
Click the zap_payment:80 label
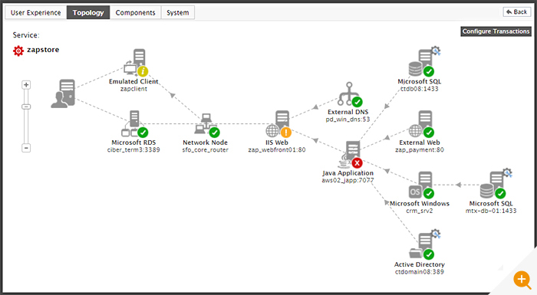point(420,150)
